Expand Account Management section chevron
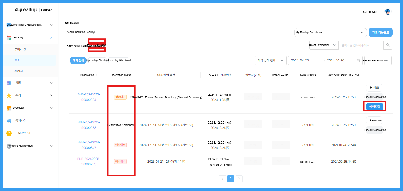 pyautogui.click(x=52, y=146)
